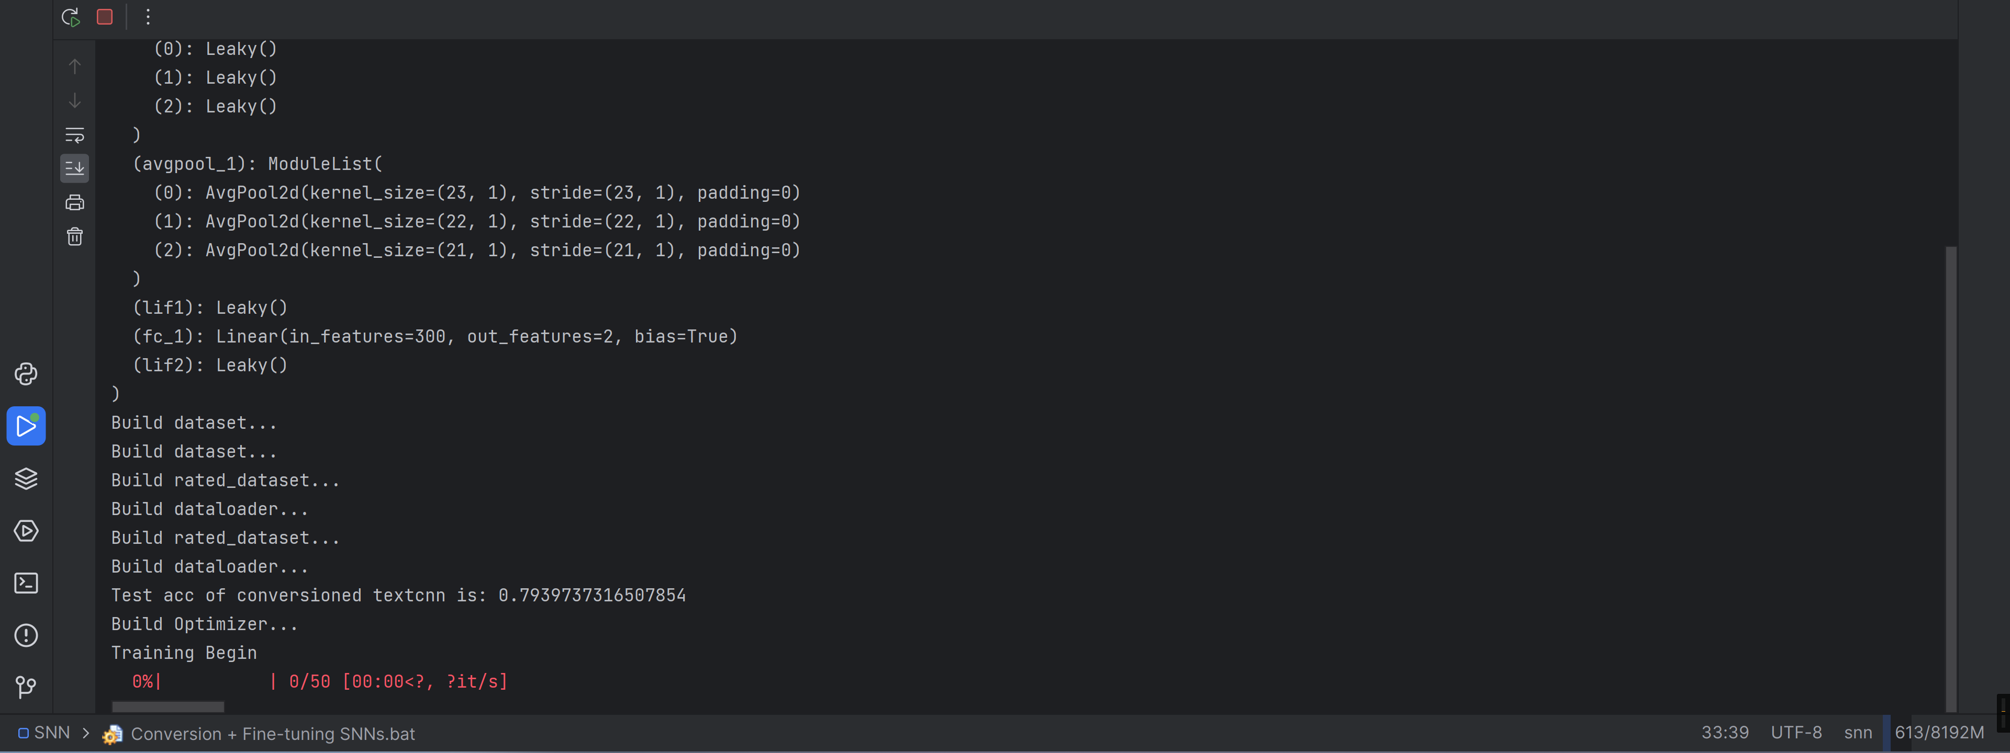Open the Python Packages tool window
Screen dimensions: 2010x753
tap(26, 478)
